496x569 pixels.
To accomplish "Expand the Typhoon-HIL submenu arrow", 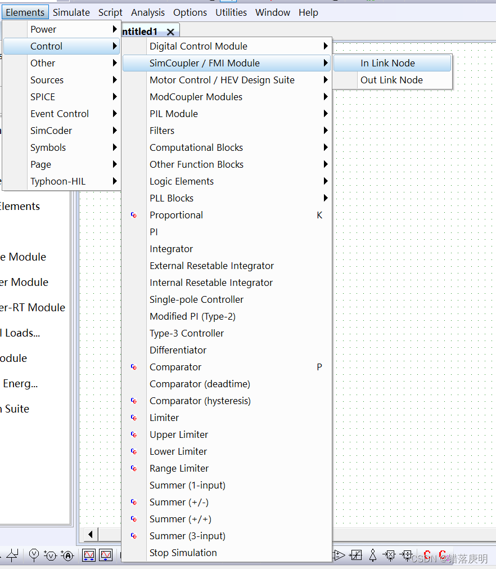I will click(115, 181).
